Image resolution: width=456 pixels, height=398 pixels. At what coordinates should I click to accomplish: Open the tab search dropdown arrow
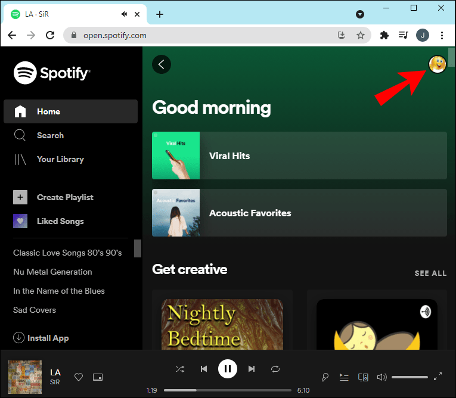tap(360, 14)
